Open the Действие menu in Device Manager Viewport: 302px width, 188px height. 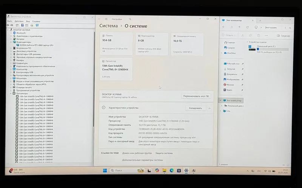click(19, 21)
